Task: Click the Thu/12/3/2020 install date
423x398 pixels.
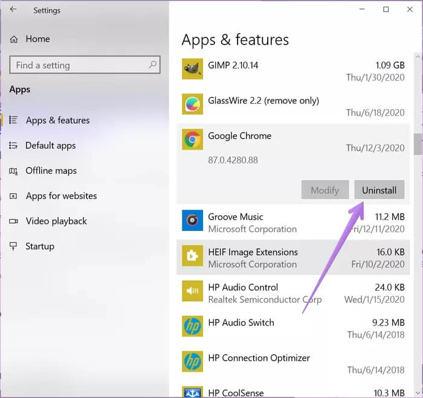Action: [x=375, y=148]
